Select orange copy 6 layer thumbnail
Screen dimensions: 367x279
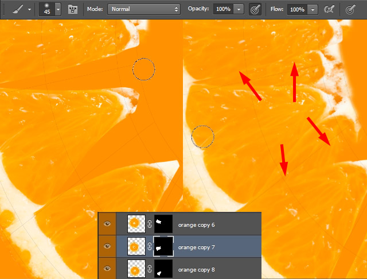(136, 224)
